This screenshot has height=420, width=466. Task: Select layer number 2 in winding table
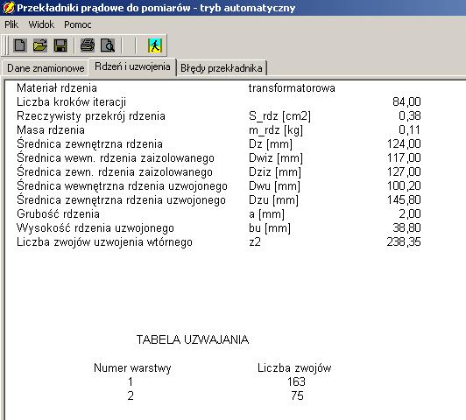[x=131, y=395]
